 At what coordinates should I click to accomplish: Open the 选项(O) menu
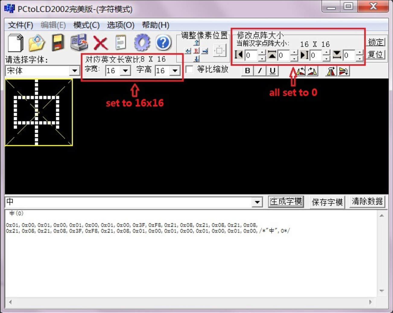(120, 25)
